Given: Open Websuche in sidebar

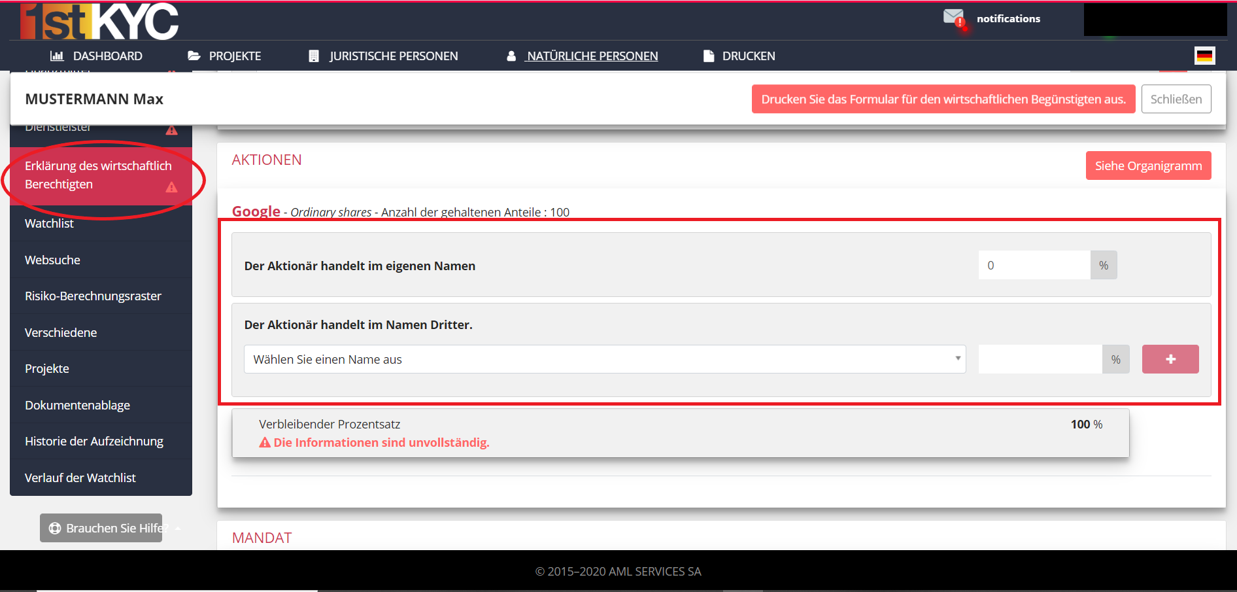Looking at the screenshot, I should [x=101, y=260].
